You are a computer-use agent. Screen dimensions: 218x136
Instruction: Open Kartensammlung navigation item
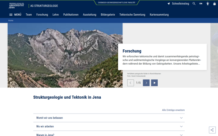(159, 15)
